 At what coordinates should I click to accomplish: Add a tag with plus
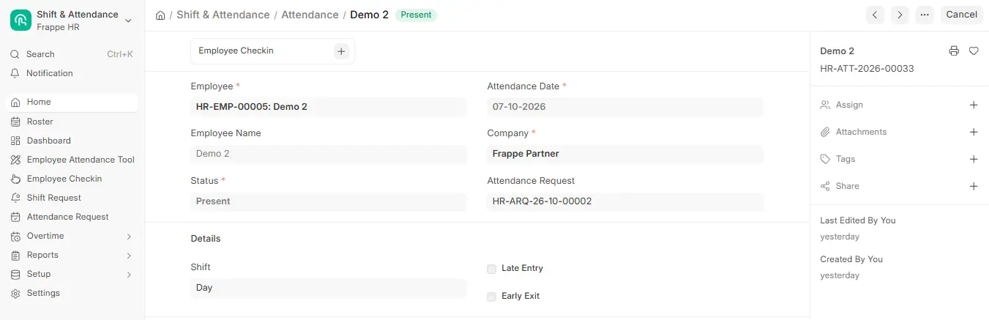(x=974, y=159)
